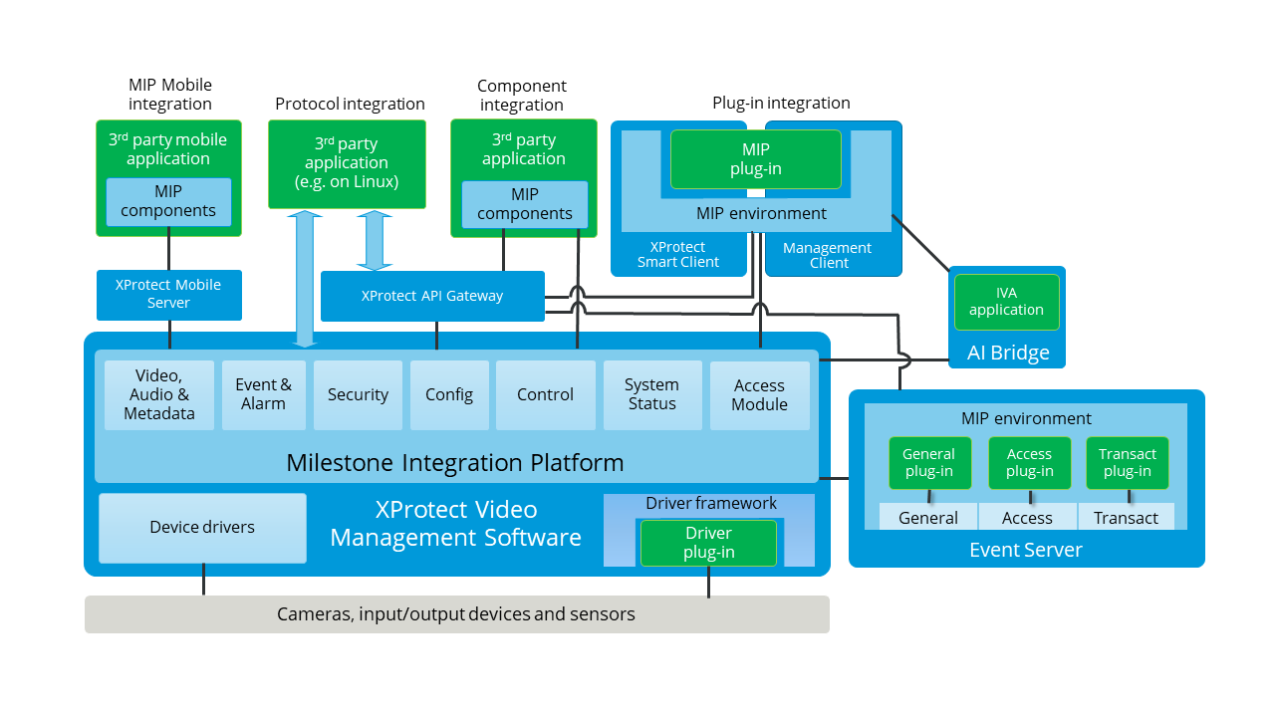Select the Event & Alarm module
Viewport: 1275px width, 717px height.
pos(263,395)
